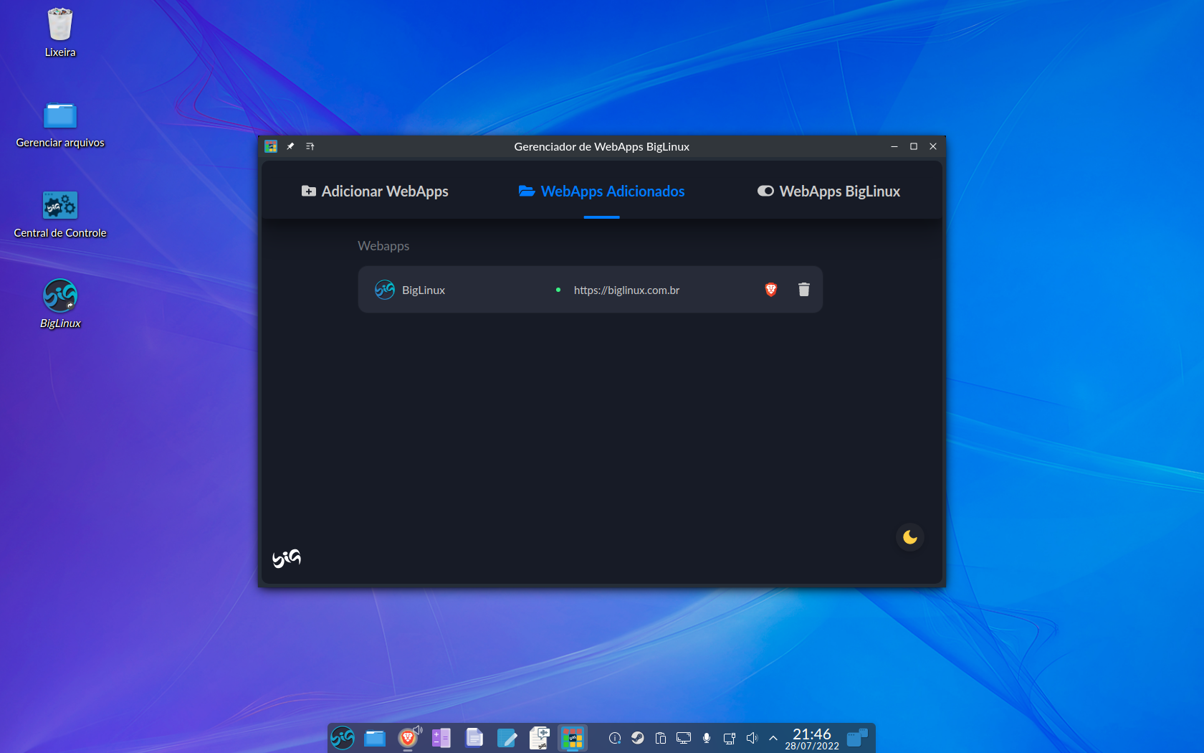Open the Lixeira desktop icon
The image size is (1204, 753).
coord(60,32)
